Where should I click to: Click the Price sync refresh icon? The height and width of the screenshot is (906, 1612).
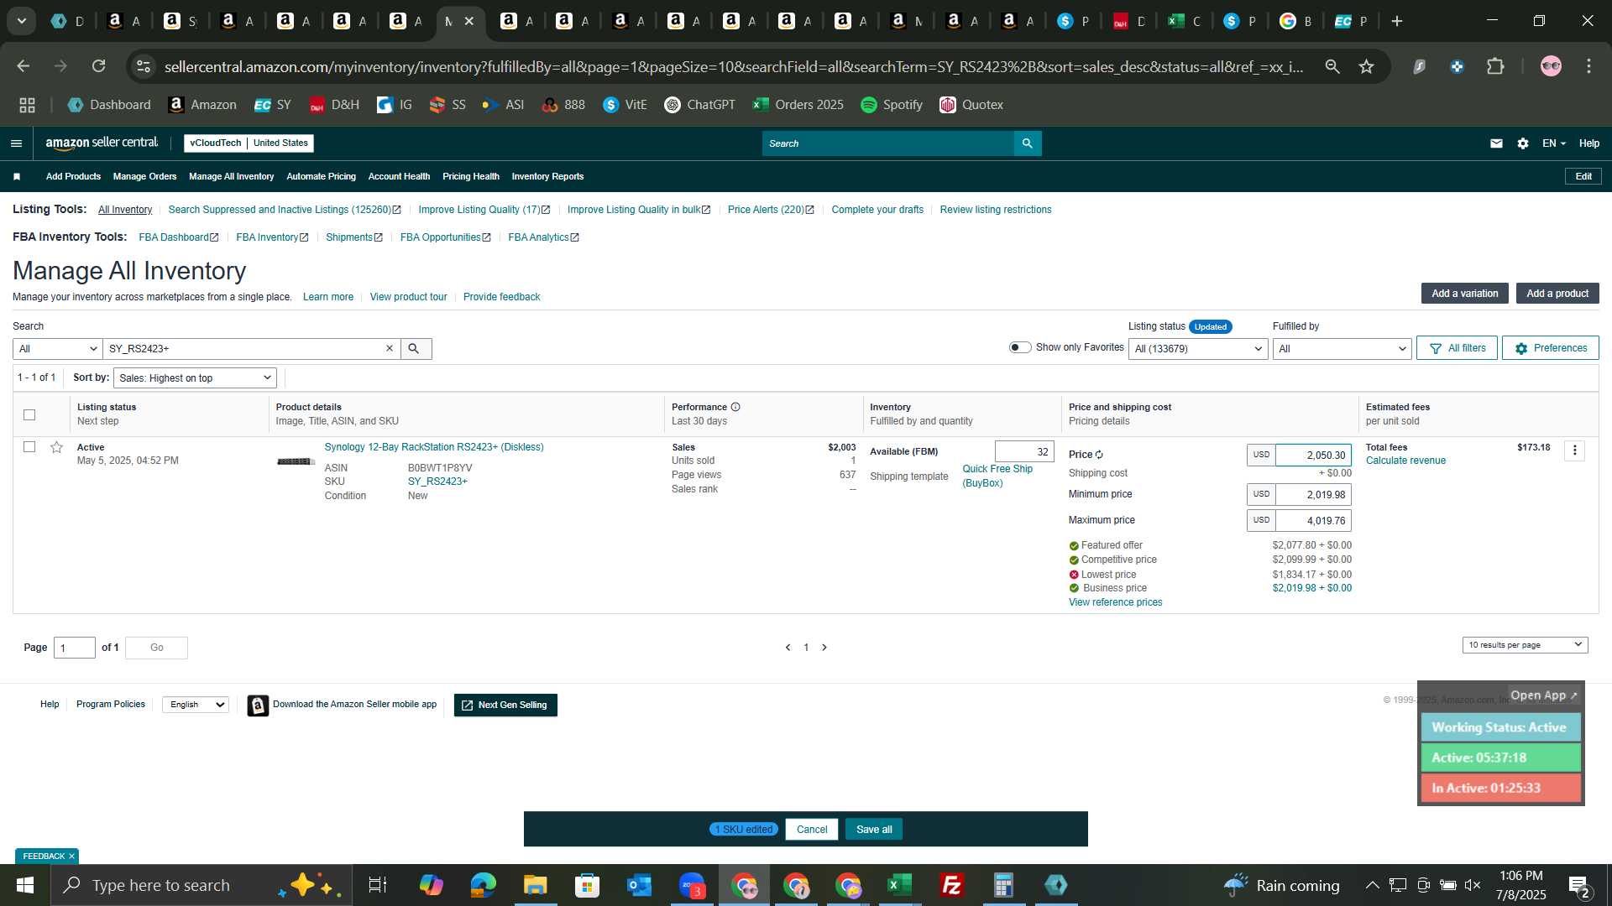coord(1099,455)
